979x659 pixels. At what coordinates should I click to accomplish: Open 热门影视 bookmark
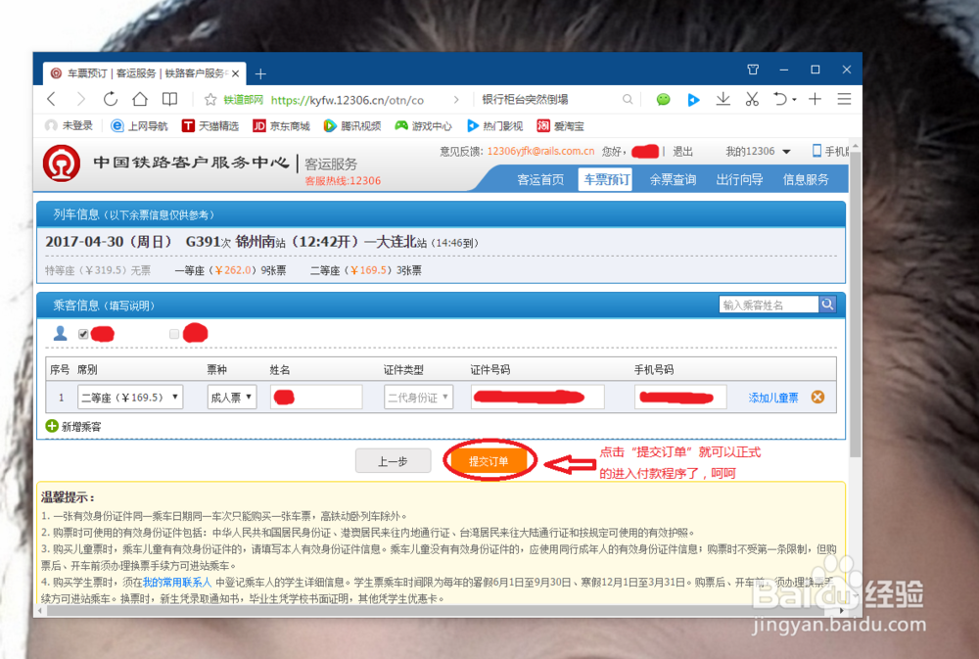click(495, 125)
